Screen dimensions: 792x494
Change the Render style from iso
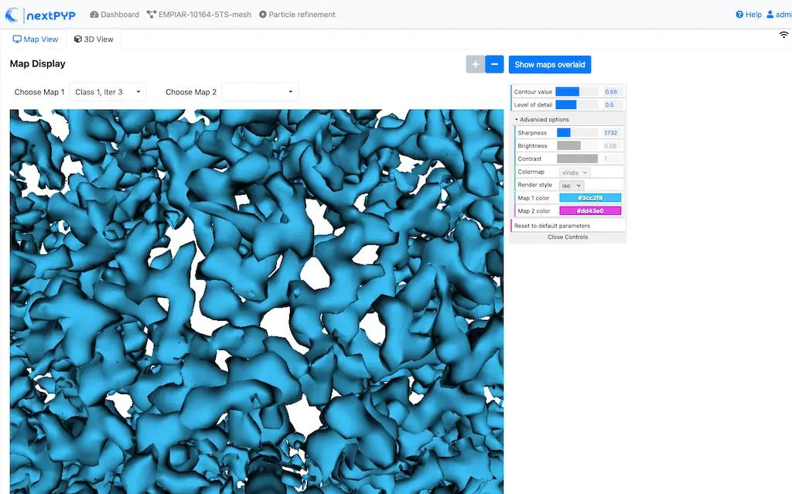[572, 184]
